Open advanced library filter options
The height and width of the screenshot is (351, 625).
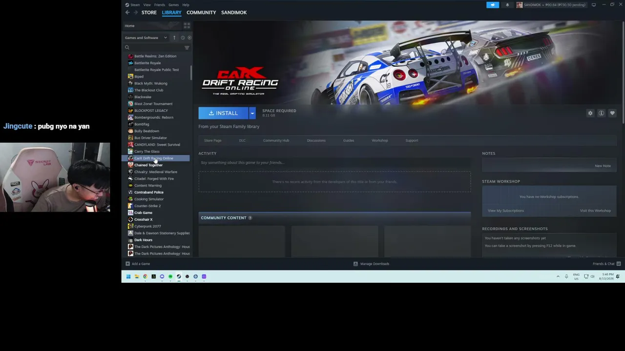(187, 47)
